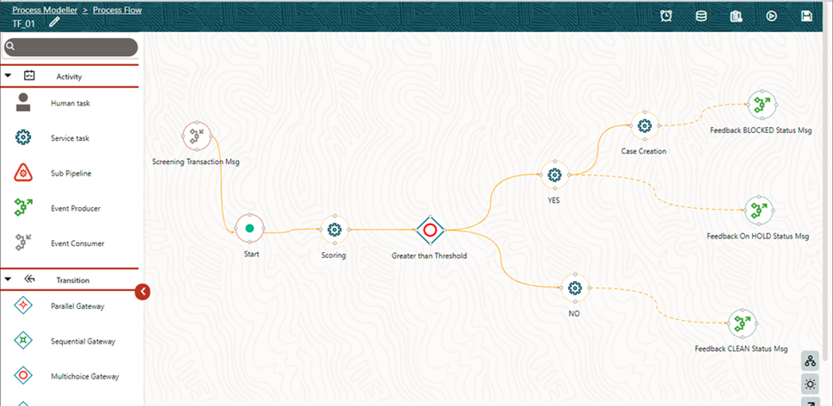The height and width of the screenshot is (406, 833).
Task: Open the Process Flow breadcrumb link
Action: click(x=118, y=10)
